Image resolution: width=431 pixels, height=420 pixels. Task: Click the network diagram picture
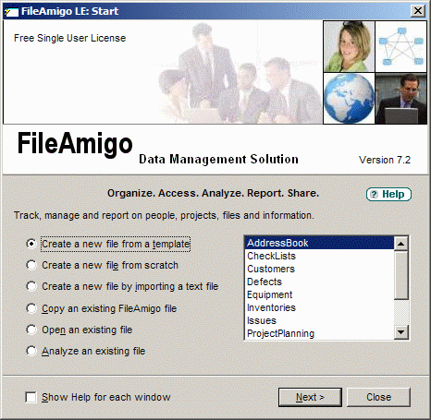(x=400, y=46)
